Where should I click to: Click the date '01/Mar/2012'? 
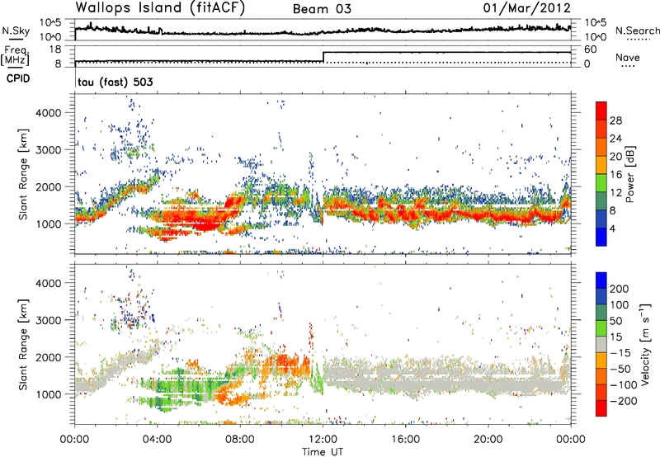(x=527, y=8)
